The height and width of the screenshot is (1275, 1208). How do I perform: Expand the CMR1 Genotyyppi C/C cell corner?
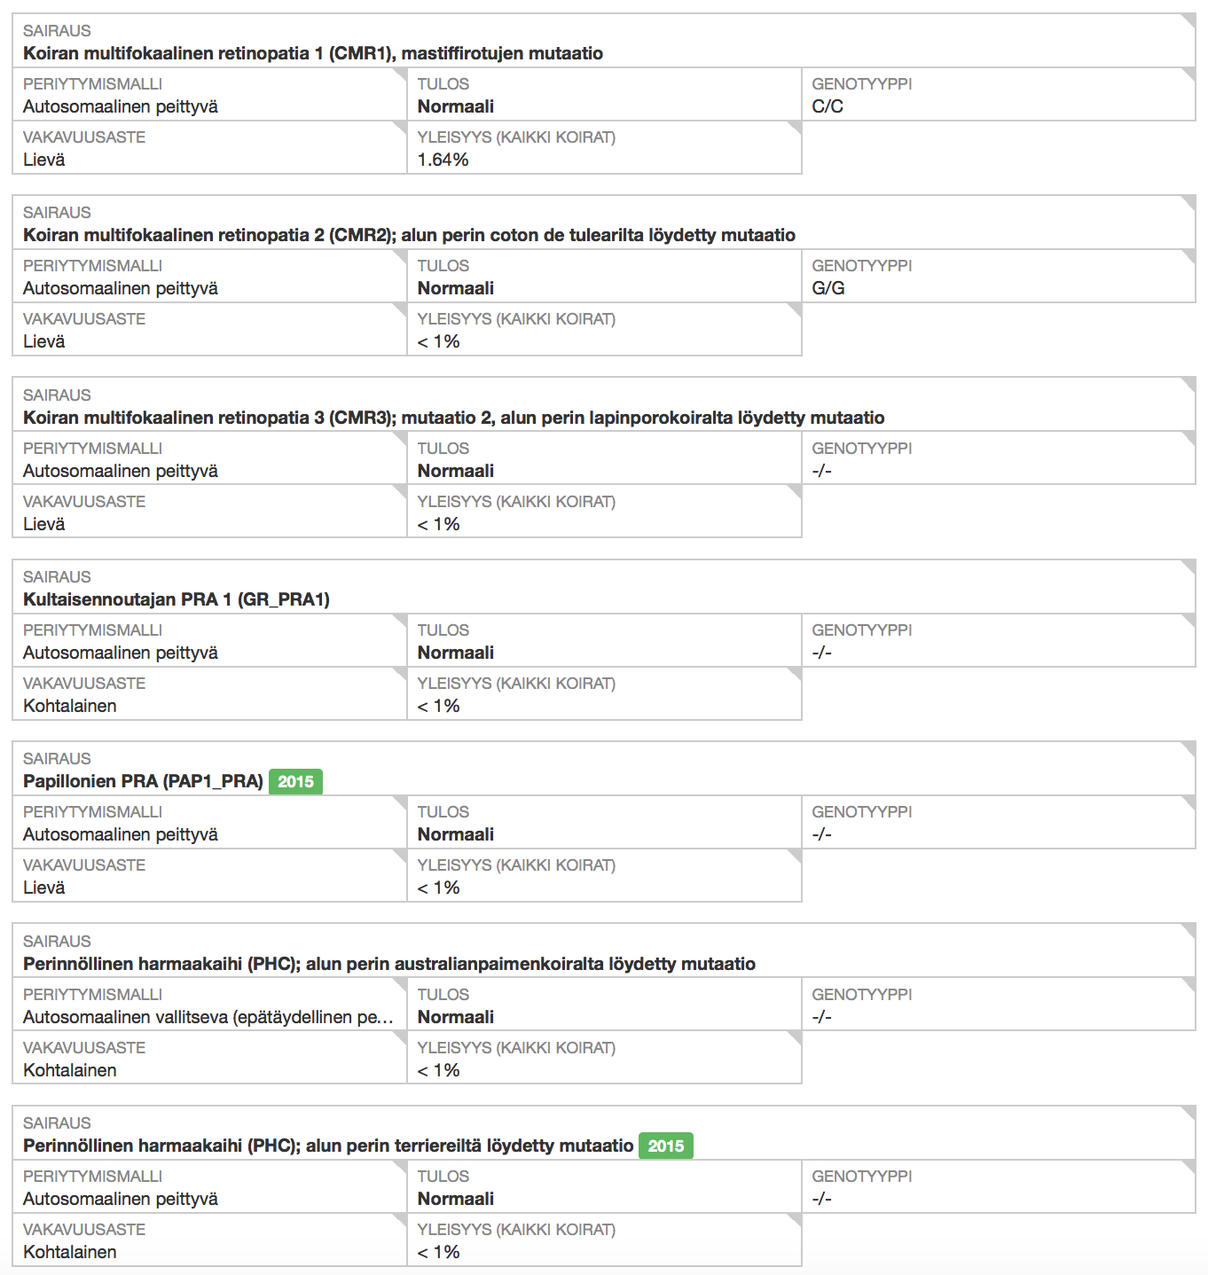click(1188, 75)
